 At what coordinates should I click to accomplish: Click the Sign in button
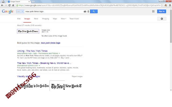[x=162, y=11]
